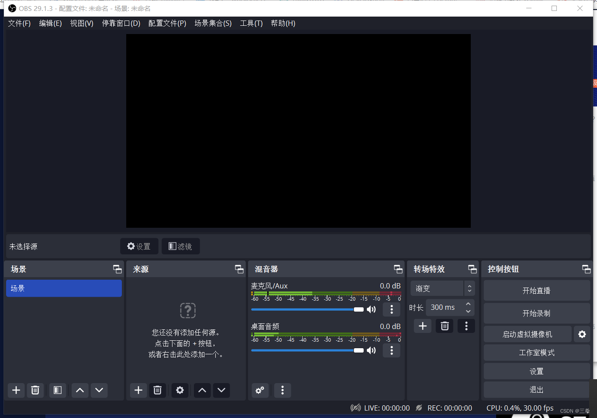Screen dimensions: 597x418
Task: Delete the selected scene with trash icon
Action: click(35, 390)
